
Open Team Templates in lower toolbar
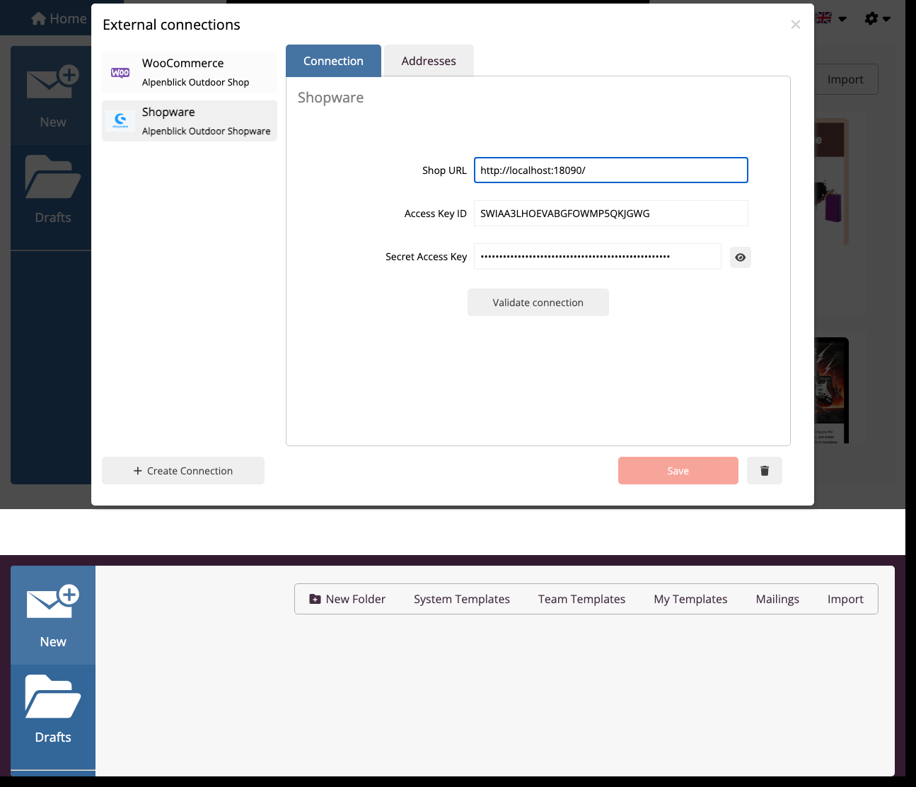coord(582,599)
